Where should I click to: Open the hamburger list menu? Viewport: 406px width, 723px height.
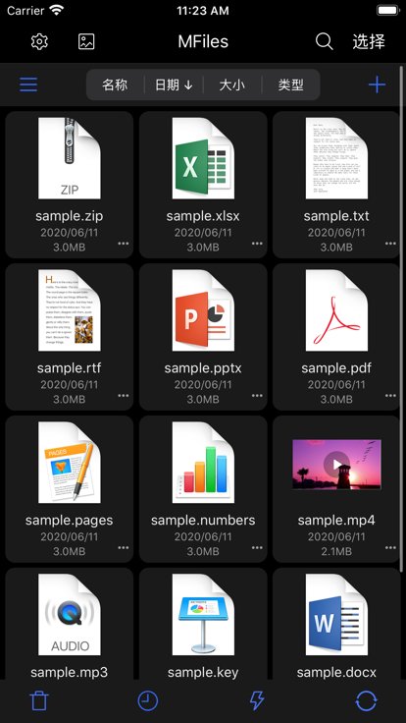pyautogui.click(x=28, y=84)
